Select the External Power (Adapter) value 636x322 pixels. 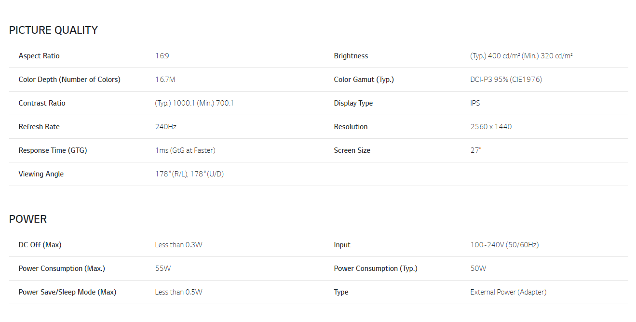pos(509,292)
